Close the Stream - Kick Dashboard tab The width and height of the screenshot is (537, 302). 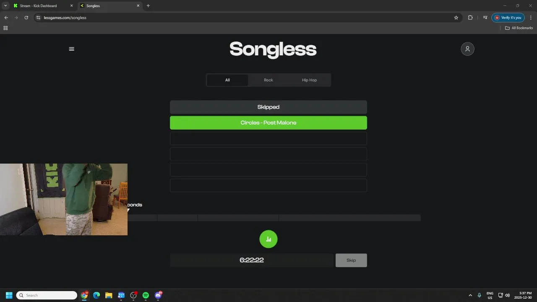tap(71, 6)
